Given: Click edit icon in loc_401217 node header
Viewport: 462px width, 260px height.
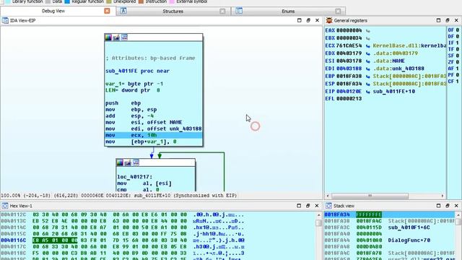Looking at the screenshot, I should pos(128,162).
